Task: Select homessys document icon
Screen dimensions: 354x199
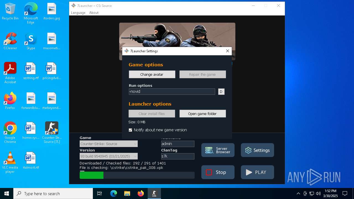Action: pos(31,131)
